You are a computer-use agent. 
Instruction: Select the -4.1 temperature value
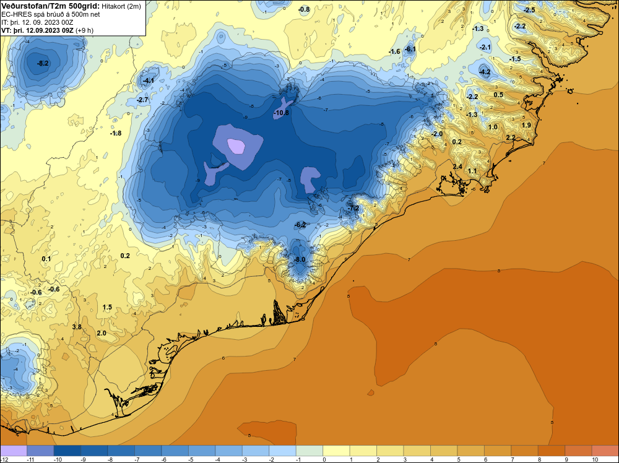pos(149,80)
